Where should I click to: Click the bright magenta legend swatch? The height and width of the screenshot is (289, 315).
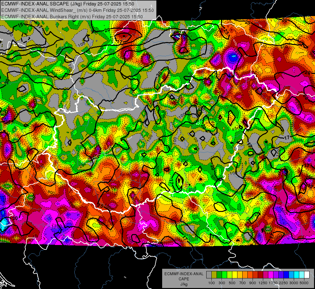(x=271, y=275)
